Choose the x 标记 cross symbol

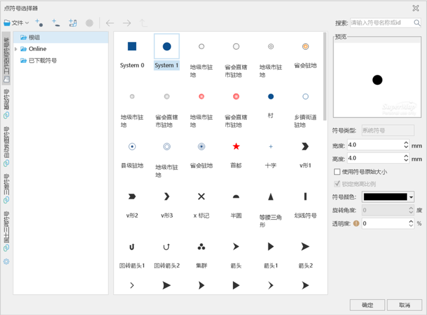tap(201, 196)
